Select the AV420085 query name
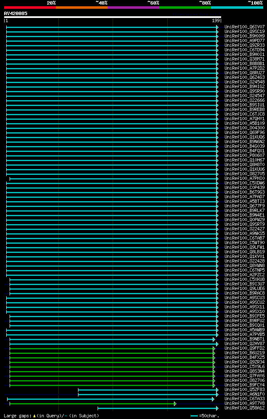Viewport: 267px width, 419px height. pos(15,13)
